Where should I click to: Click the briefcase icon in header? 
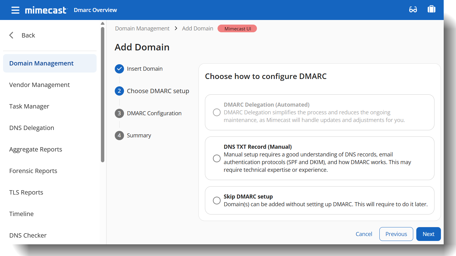(431, 9)
